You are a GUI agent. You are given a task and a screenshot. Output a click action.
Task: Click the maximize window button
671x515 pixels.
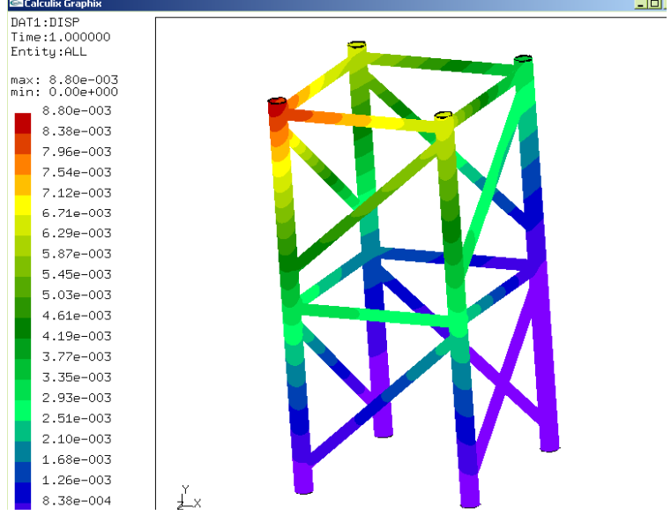[654, 4]
